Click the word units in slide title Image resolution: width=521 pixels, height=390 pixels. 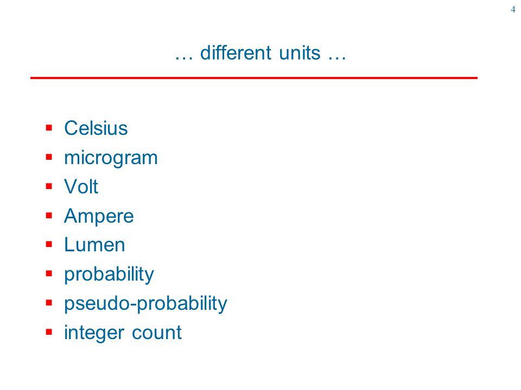point(300,53)
